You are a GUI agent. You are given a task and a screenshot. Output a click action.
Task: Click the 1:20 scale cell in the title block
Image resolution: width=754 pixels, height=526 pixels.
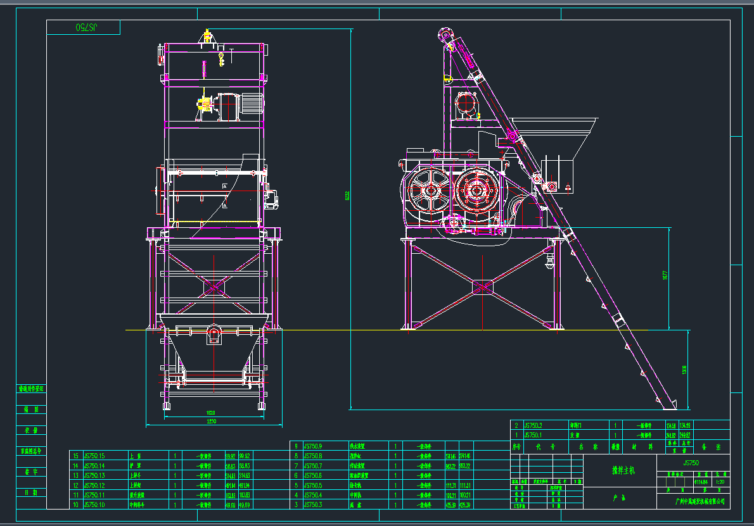click(719, 481)
